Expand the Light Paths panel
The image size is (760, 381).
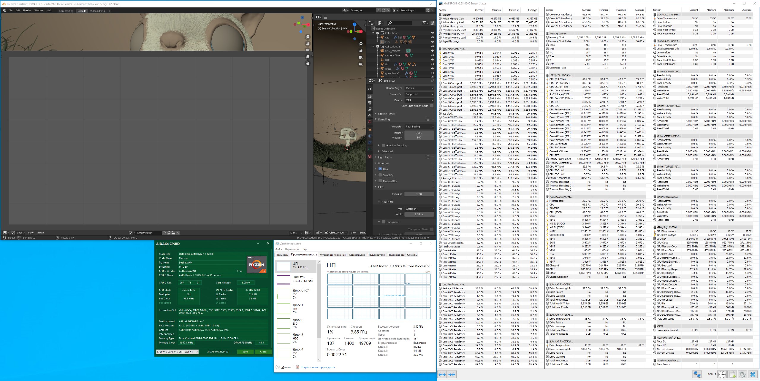(x=385, y=157)
